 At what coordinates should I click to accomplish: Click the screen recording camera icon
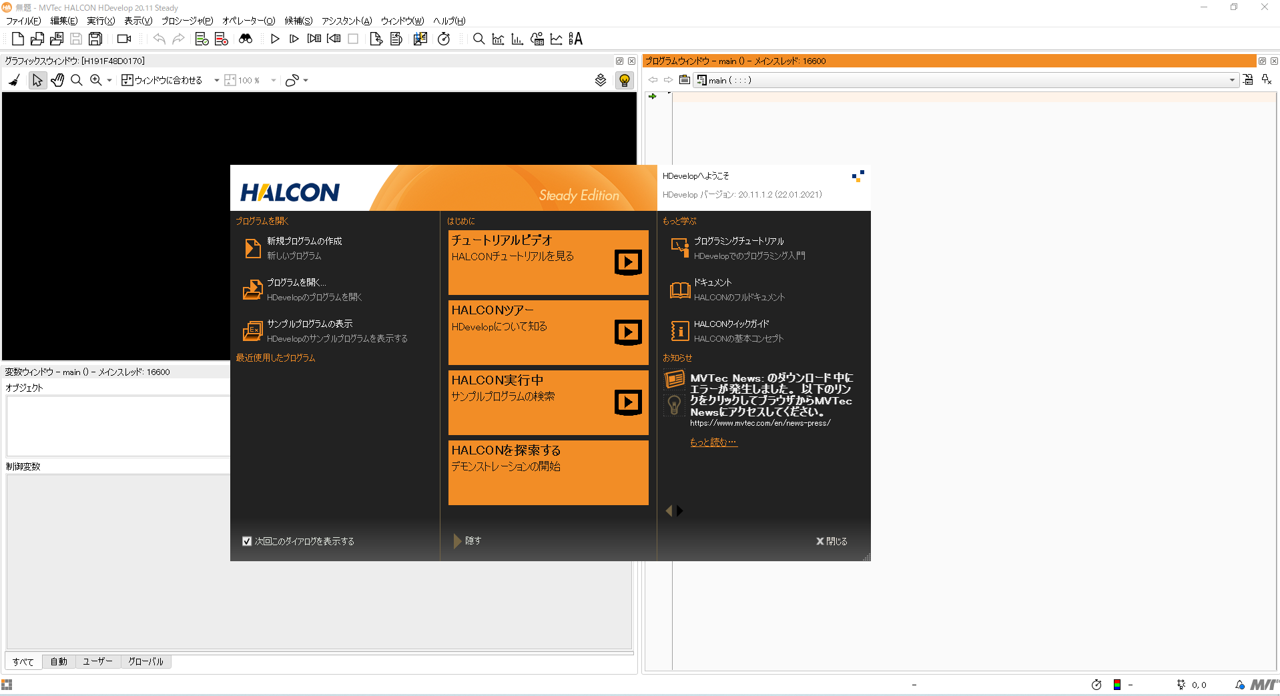pos(123,39)
